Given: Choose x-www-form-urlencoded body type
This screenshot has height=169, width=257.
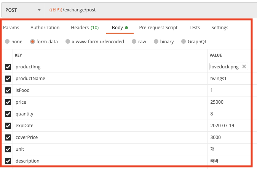Looking at the screenshot, I should [68, 41].
